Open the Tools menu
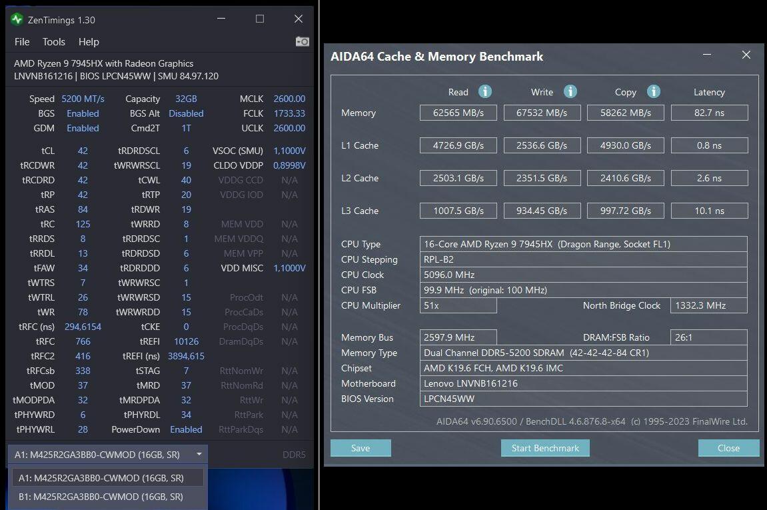This screenshot has height=510, width=767. click(54, 41)
